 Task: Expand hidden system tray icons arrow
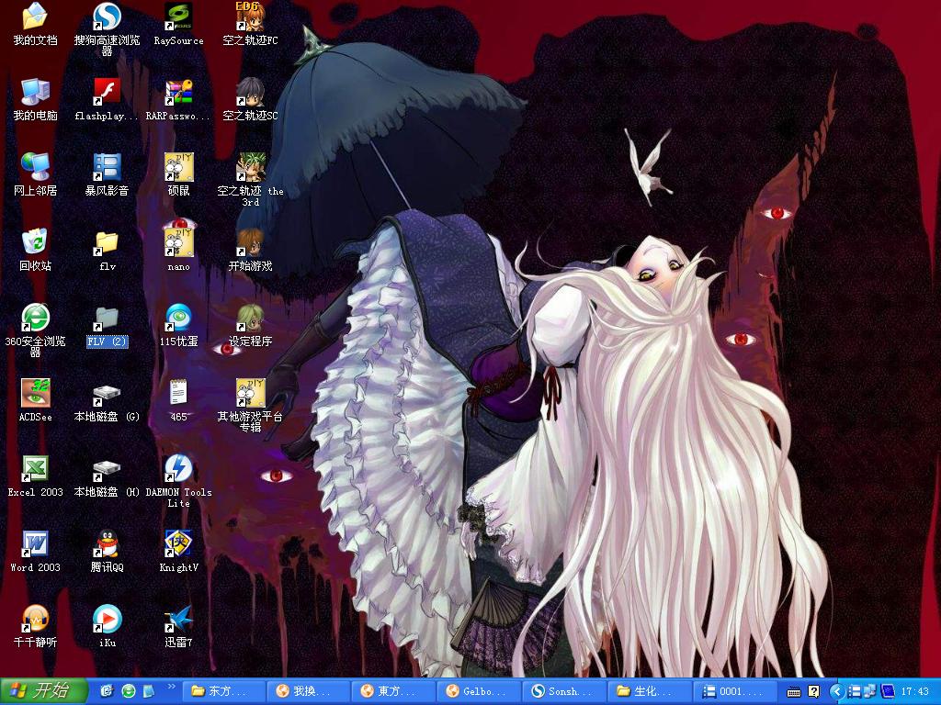pos(836,691)
